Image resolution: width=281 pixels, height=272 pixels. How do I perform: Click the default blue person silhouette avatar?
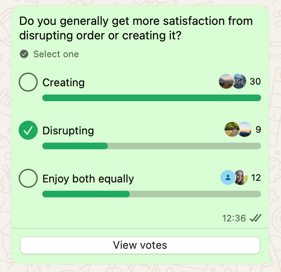click(x=227, y=177)
